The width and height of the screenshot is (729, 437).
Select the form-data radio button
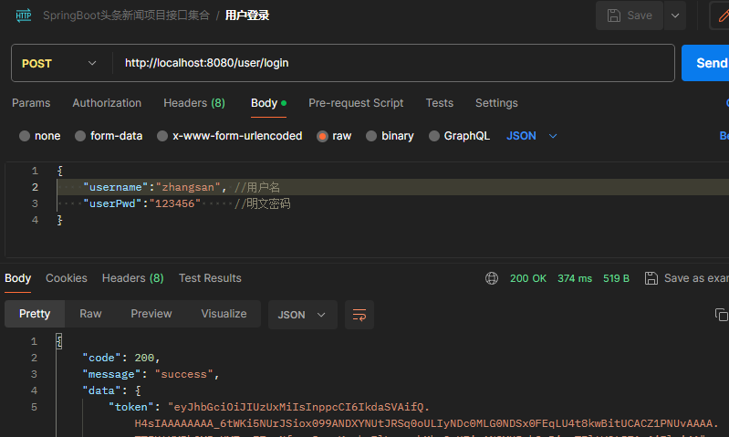coord(80,136)
